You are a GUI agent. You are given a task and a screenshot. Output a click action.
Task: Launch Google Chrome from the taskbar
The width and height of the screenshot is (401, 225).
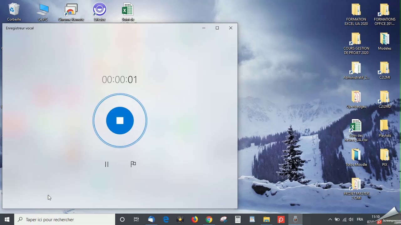click(x=209, y=219)
